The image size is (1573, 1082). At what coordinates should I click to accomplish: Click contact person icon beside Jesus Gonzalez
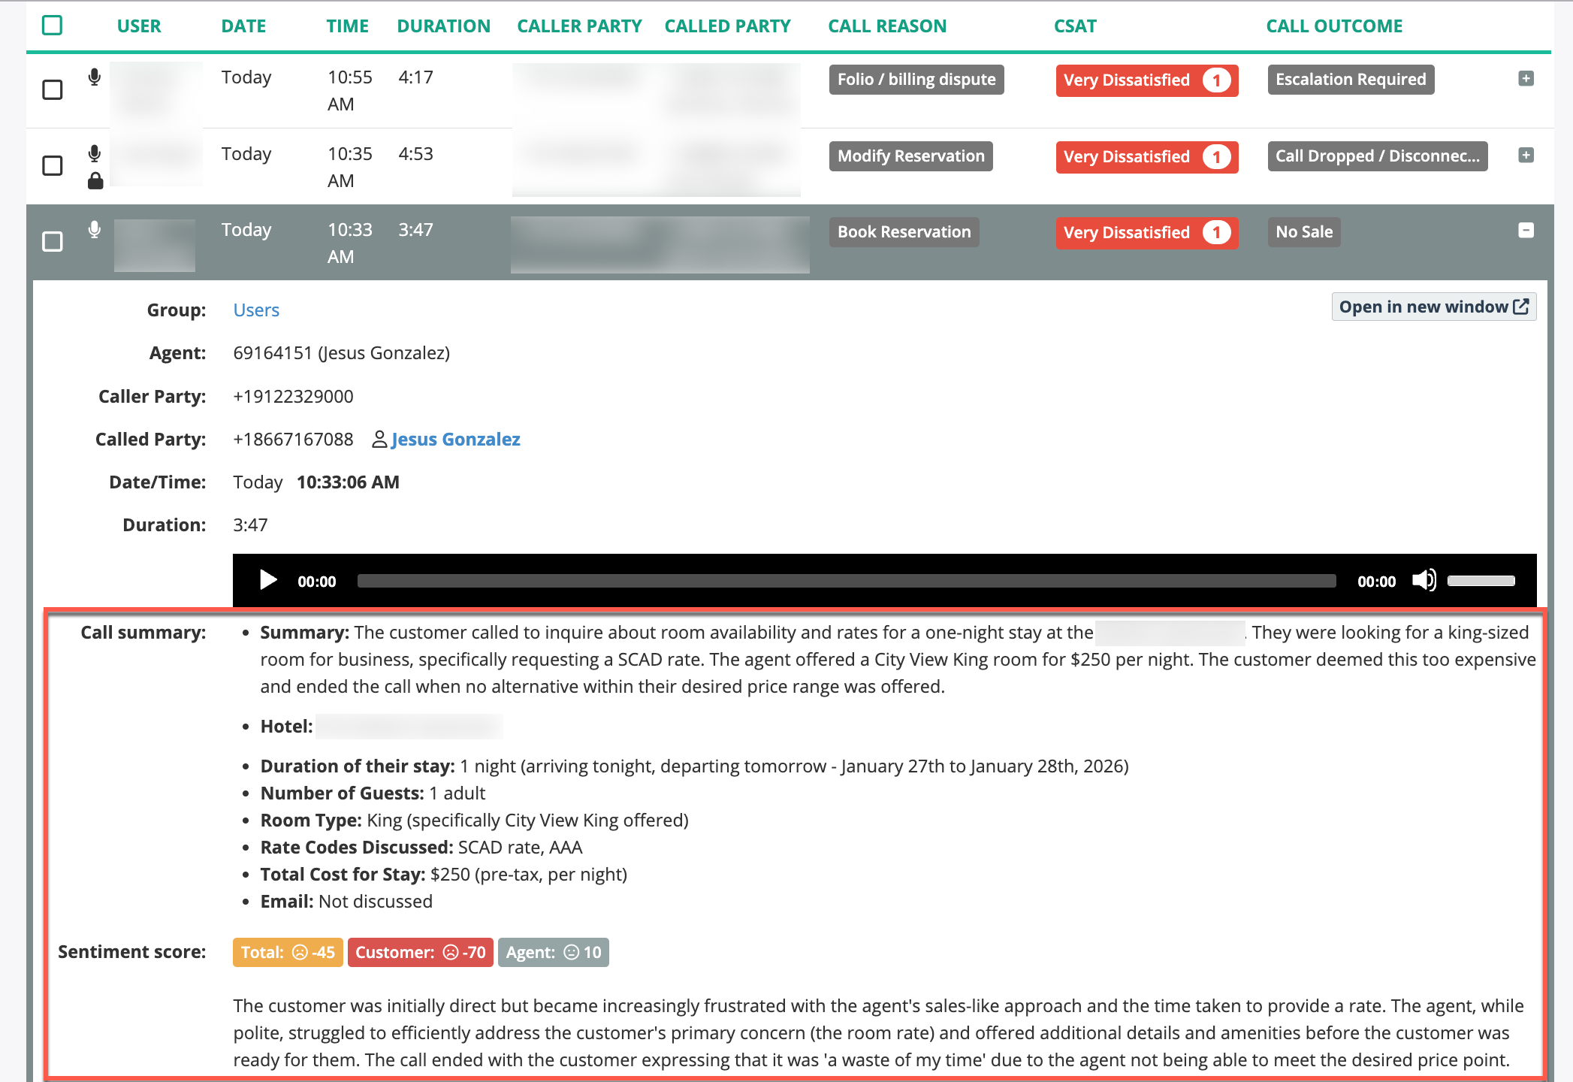[379, 440]
